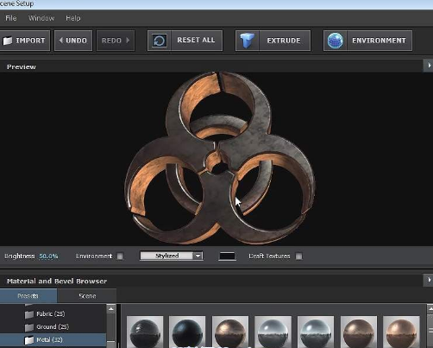
Task: Select the sixth brushed copper metal material
Action: click(x=359, y=332)
